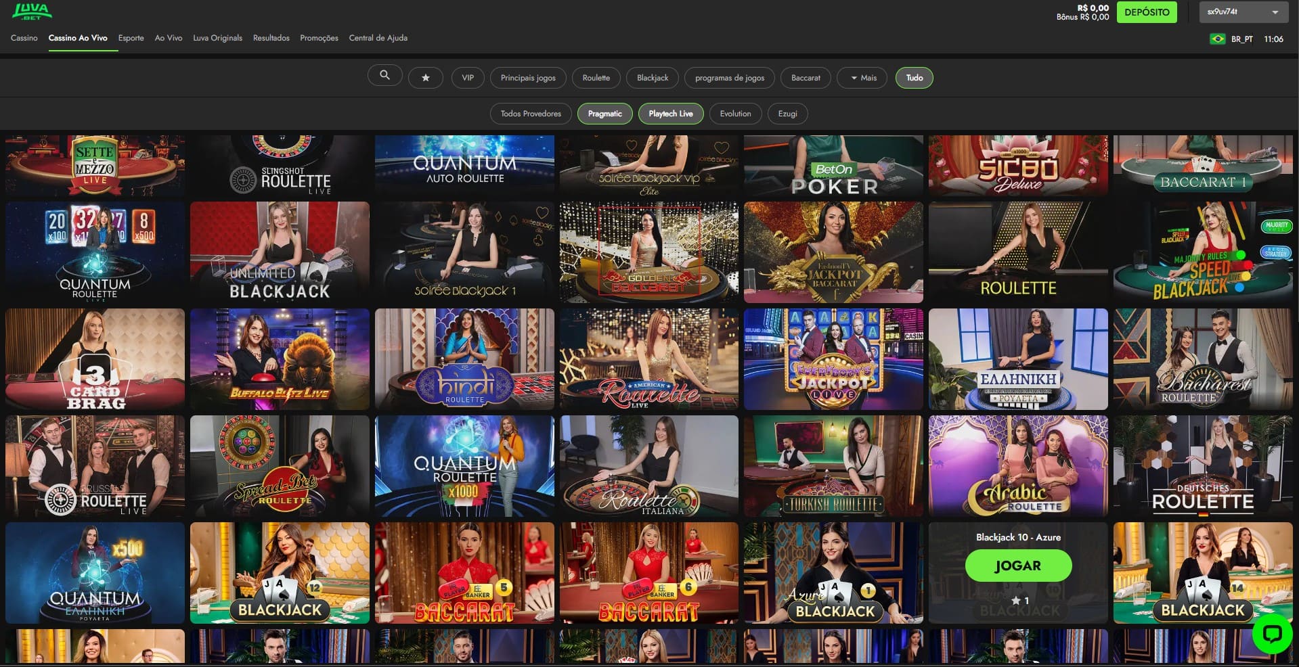The height and width of the screenshot is (667, 1299).
Task: Favorite Blackjack 10 - Azure using its star
Action: click(1015, 601)
